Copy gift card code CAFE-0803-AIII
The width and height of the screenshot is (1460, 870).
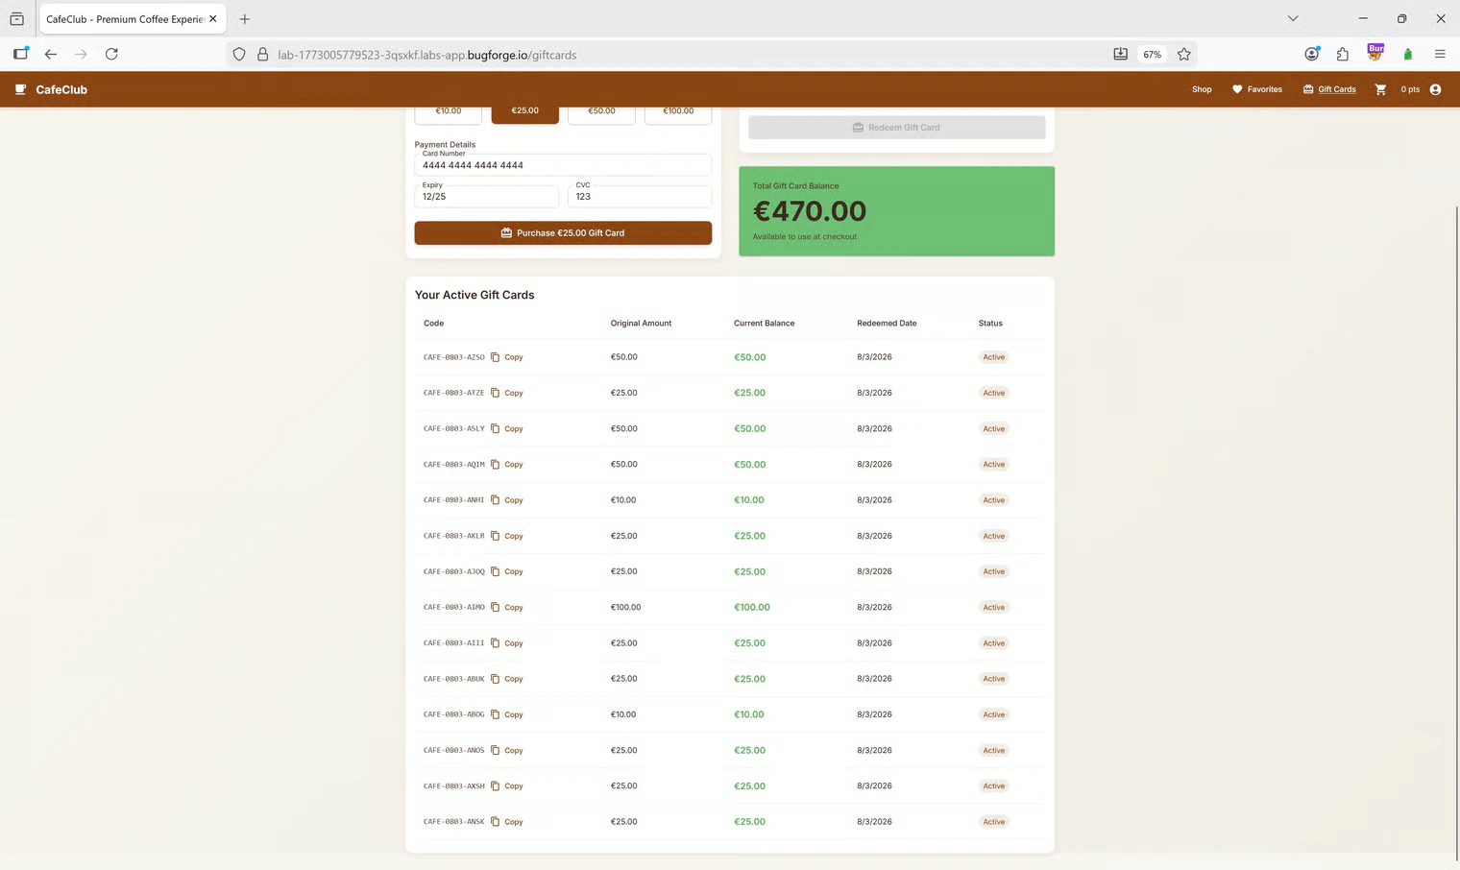[x=507, y=643]
